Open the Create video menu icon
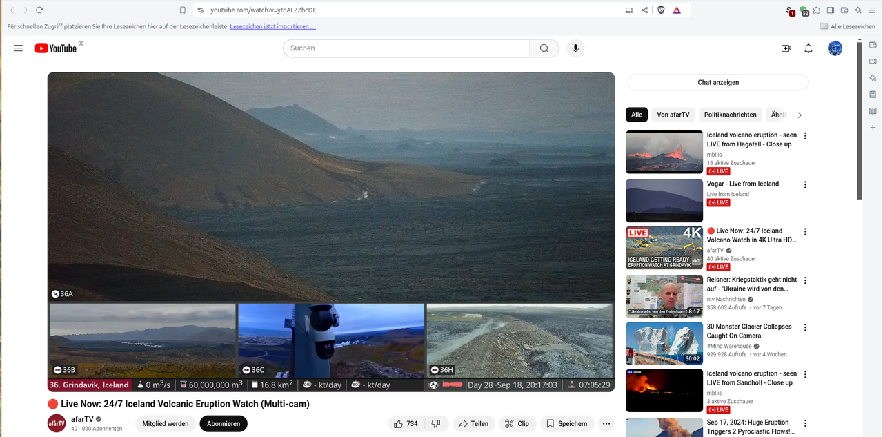 point(786,48)
